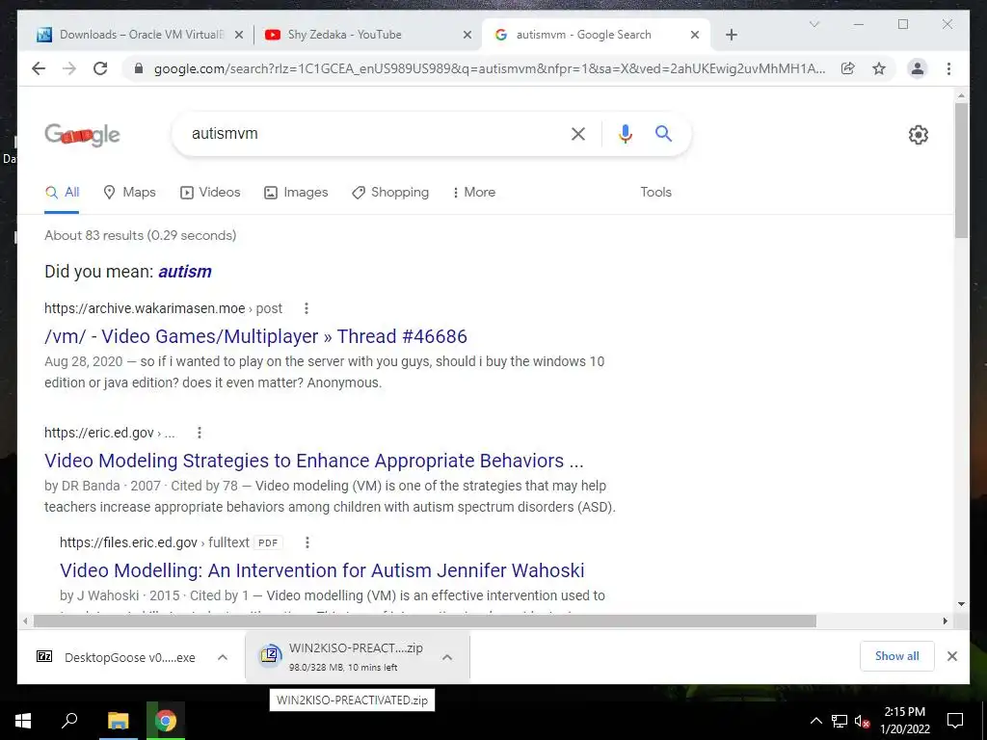Clear the search box with X
987x740 pixels.
point(578,133)
